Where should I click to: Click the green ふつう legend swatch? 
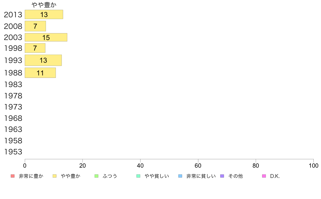96,176
